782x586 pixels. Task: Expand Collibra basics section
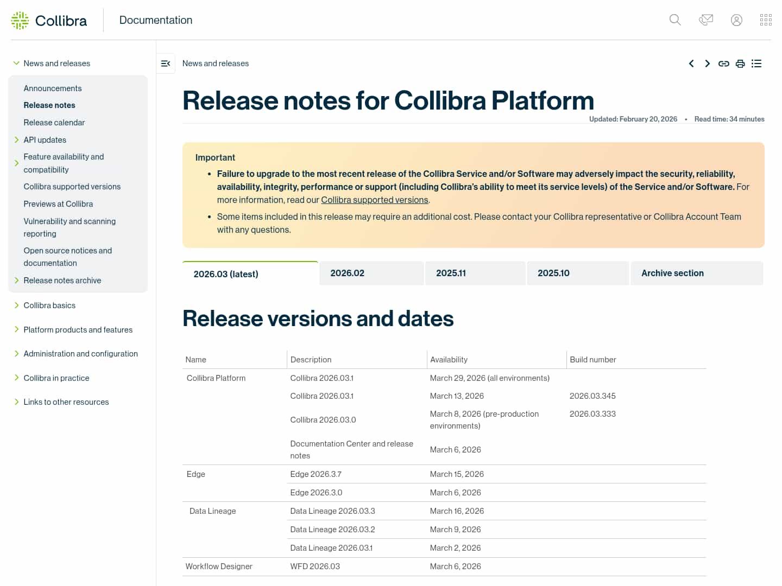pos(16,305)
